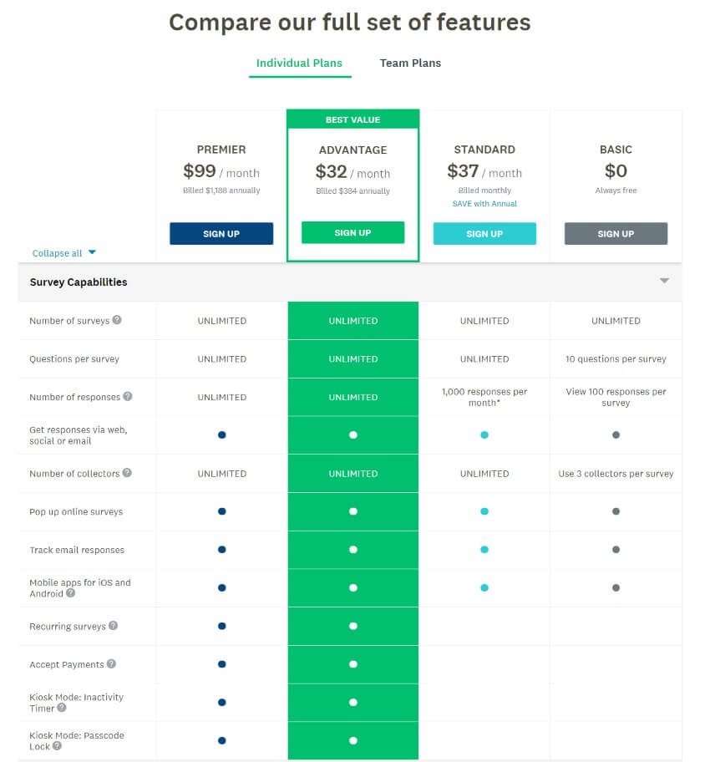710x762 pixels.
Task: Click help icon beside Number of responses
Action: (x=128, y=397)
